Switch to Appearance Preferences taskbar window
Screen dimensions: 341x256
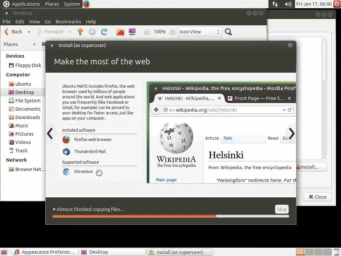click(45, 252)
